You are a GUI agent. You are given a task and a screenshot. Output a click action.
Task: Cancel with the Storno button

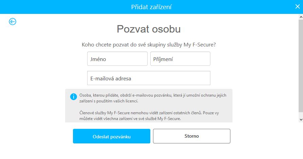tap(192, 136)
